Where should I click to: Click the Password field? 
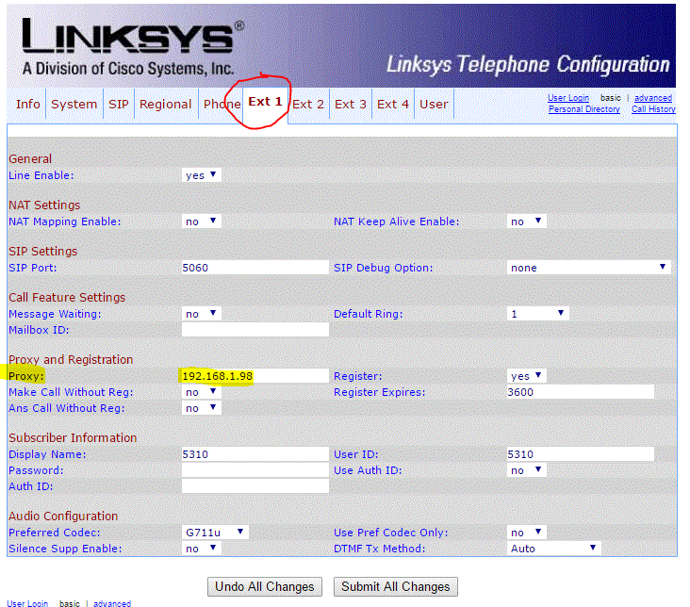255,470
